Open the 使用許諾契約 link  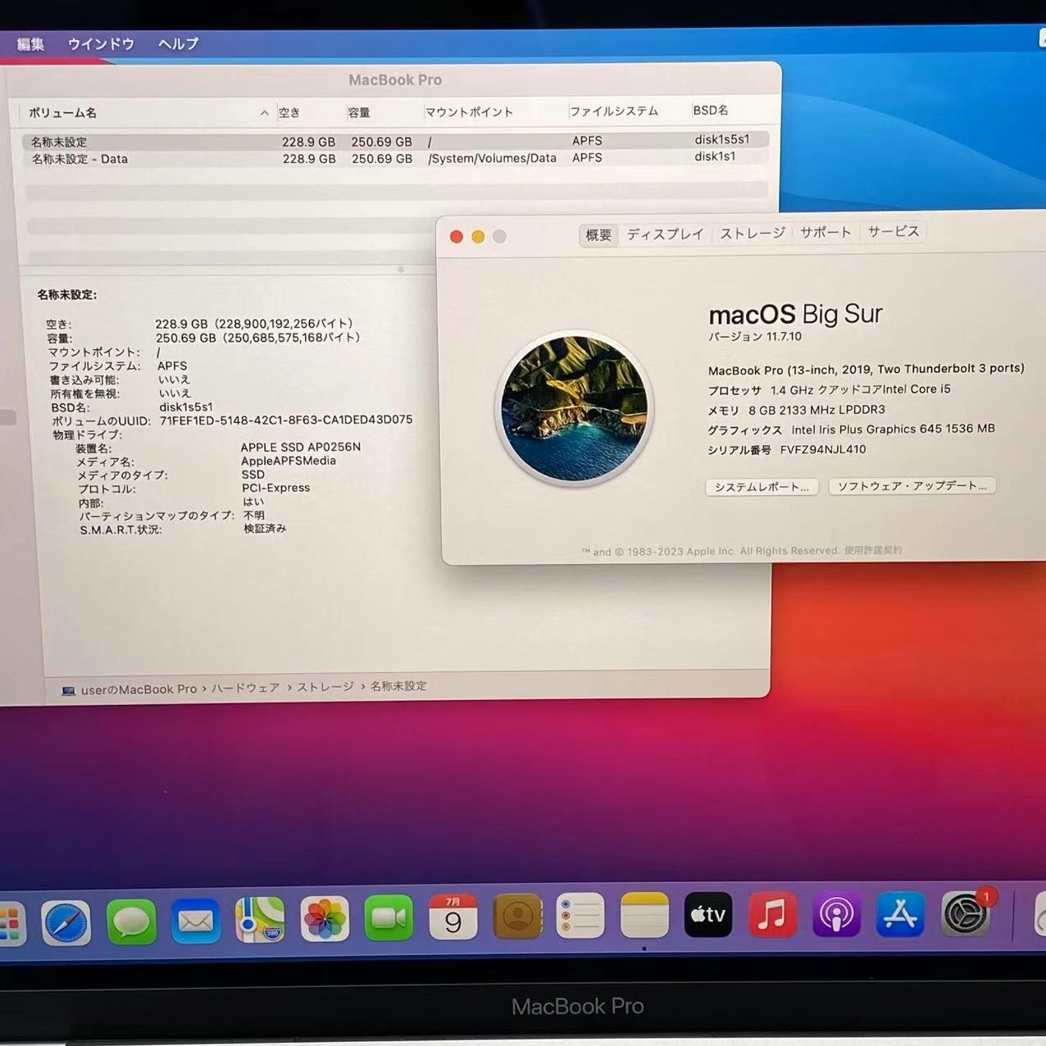pos(873,550)
